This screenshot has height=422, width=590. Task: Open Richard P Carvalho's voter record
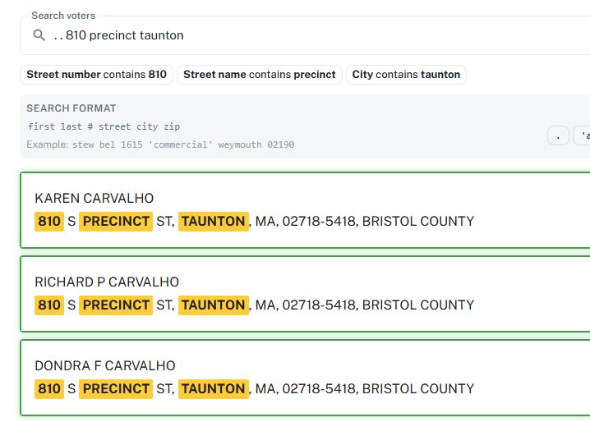click(107, 282)
